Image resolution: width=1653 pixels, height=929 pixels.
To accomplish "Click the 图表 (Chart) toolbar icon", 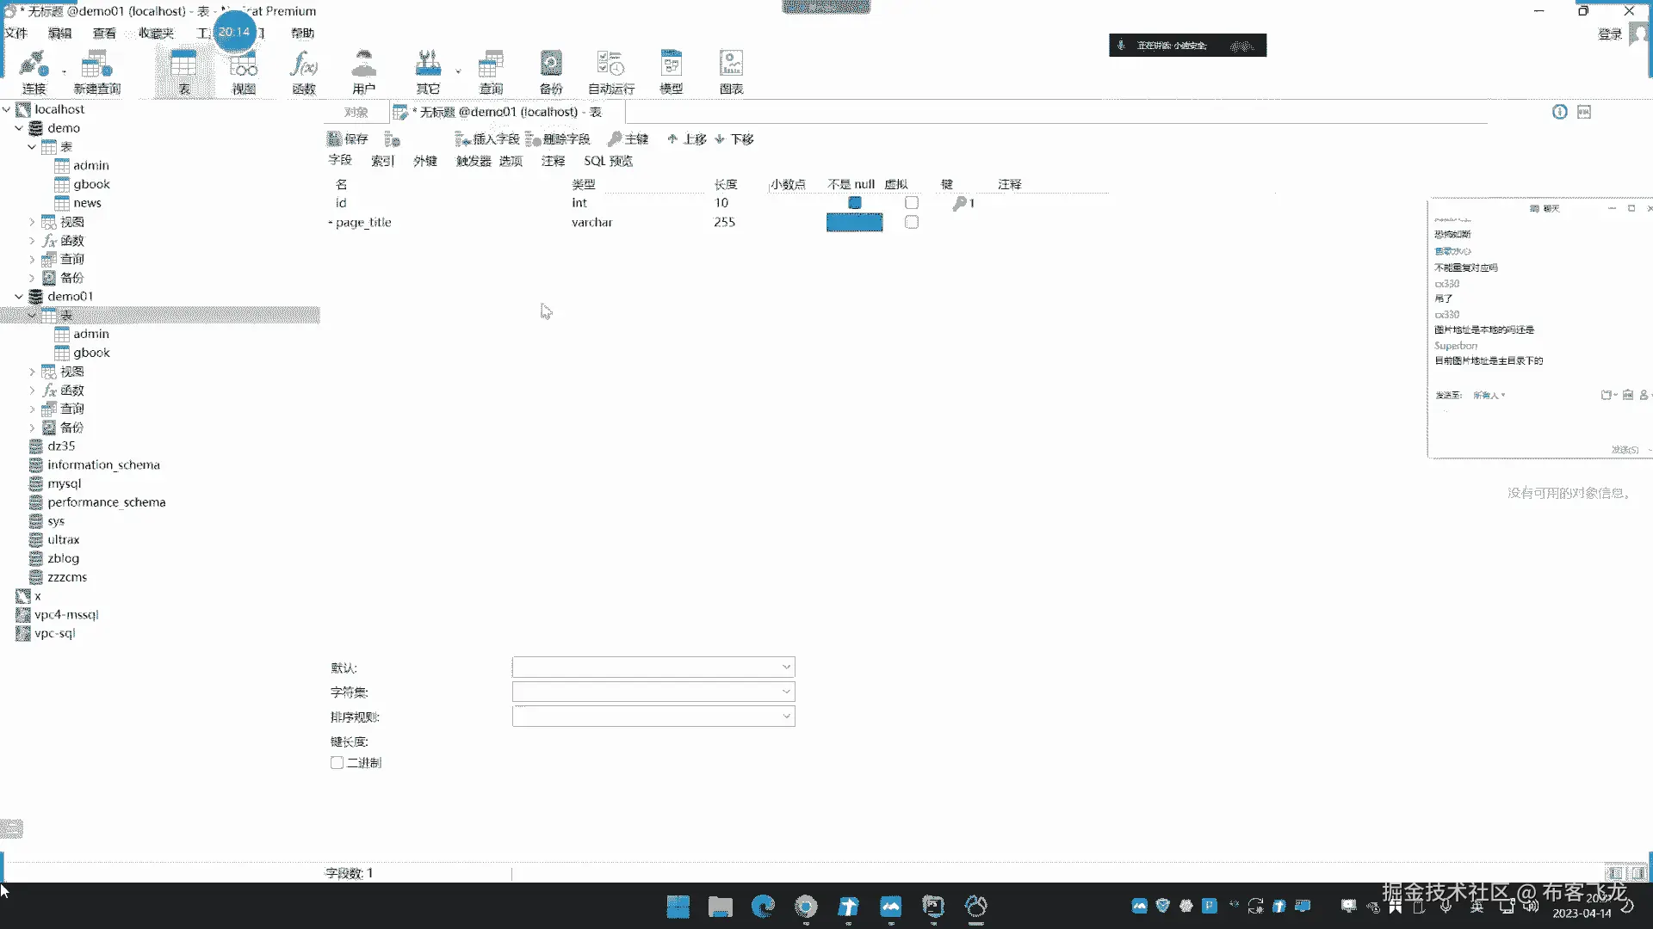I will 731,71.
